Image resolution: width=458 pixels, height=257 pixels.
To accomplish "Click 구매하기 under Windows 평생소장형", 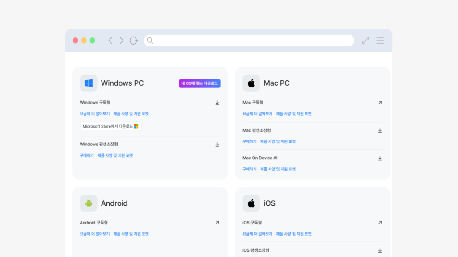I will coord(87,156).
